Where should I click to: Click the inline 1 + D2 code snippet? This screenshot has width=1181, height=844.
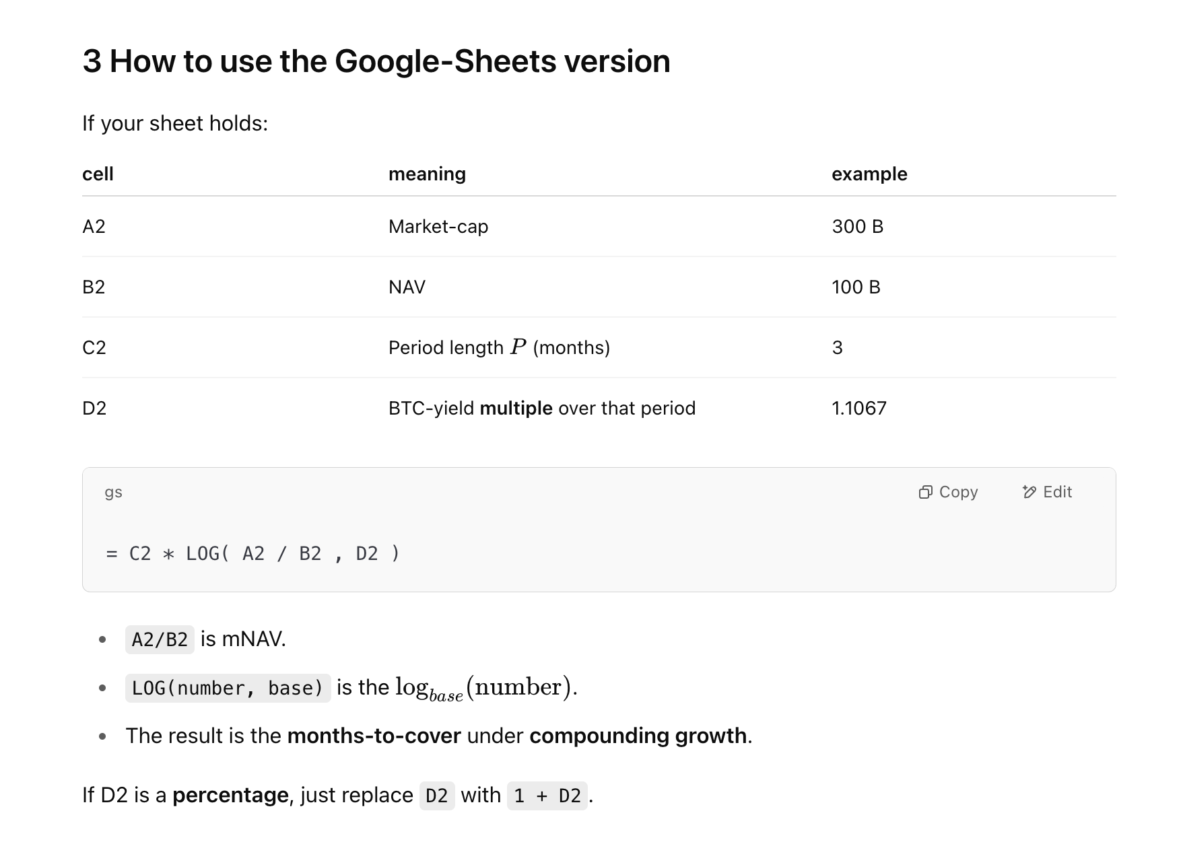tap(547, 796)
